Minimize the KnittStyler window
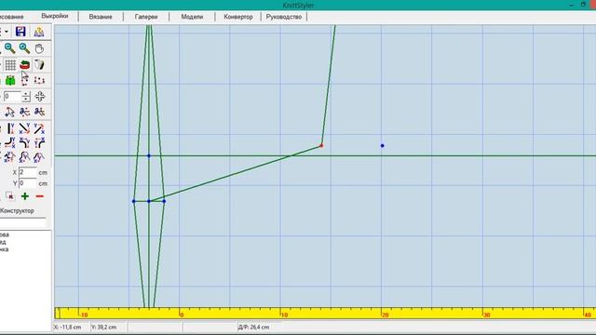596x335 pixels. pos(571,5)
